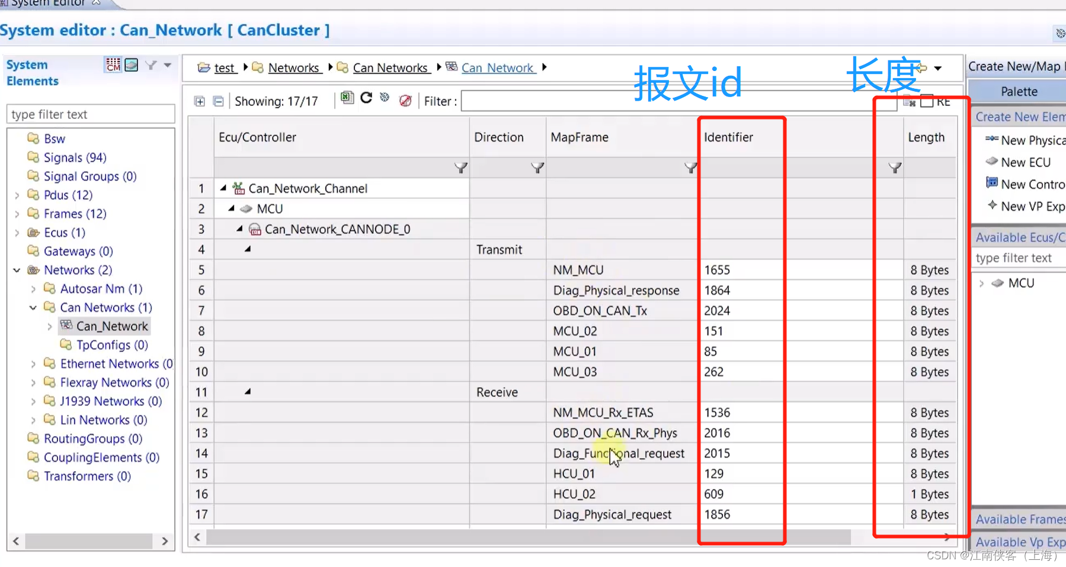The height and width of the screenshot is (567, 1066).
Task: Click the Identifier column filter funnel
Action: pyautogui.click(x=895, y=168)
